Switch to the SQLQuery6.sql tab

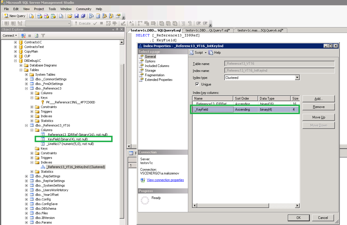click(x=260, y=30)
